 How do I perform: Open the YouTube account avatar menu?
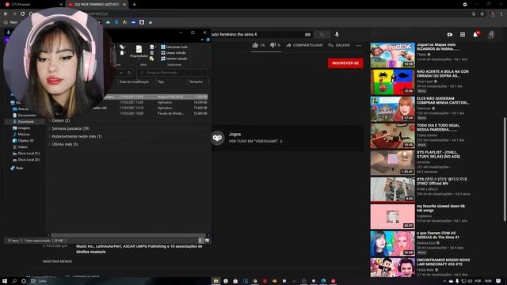point(491,35)
